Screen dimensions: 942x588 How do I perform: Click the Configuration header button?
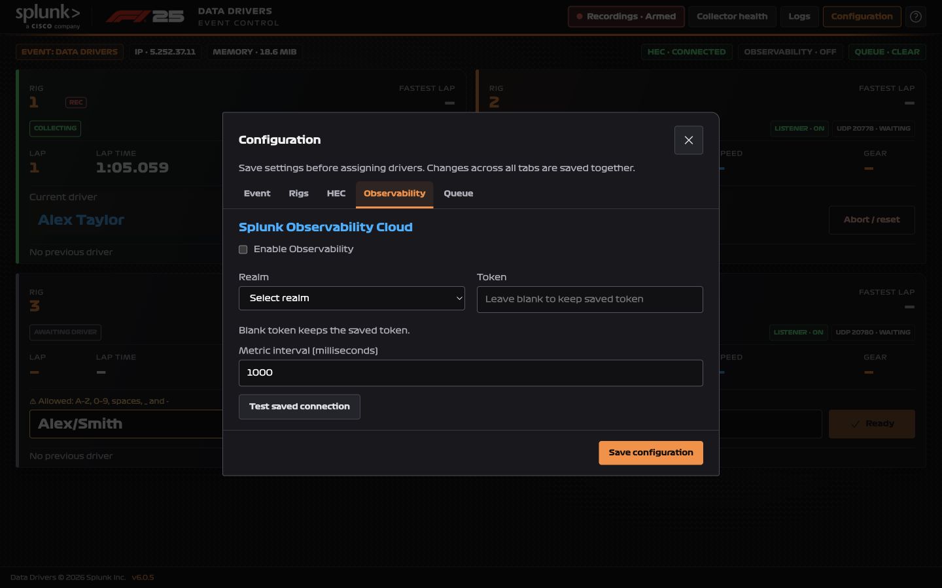pyautogui.click(x=862, y=16)
